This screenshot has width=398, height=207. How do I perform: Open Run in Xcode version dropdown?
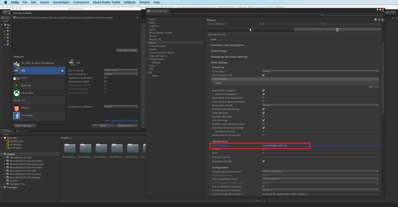(121, 70)
